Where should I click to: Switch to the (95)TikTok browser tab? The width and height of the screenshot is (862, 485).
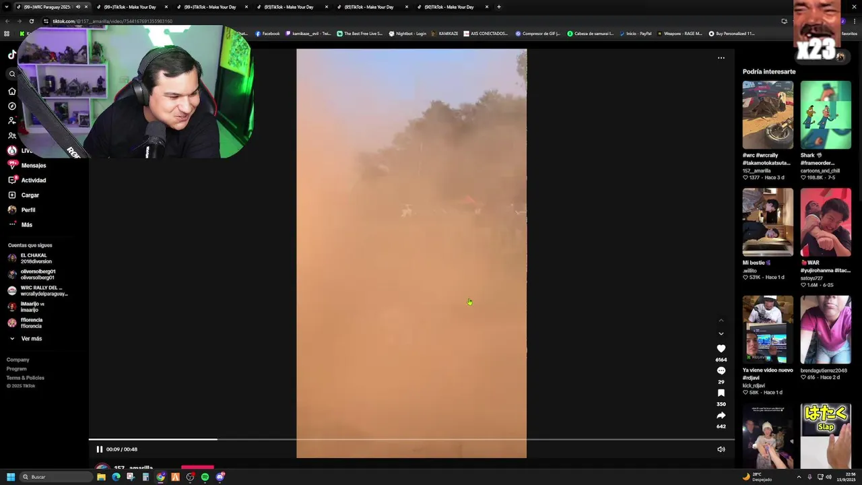(x=370, y=7)
